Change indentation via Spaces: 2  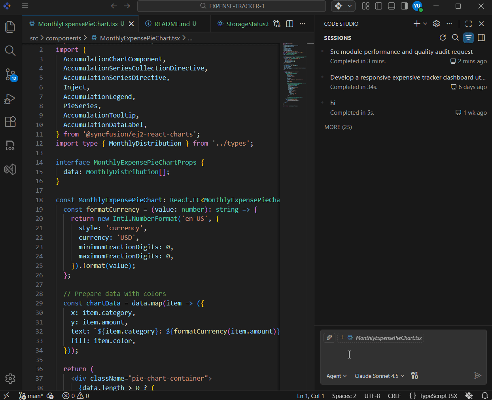[x=344, y=396]
